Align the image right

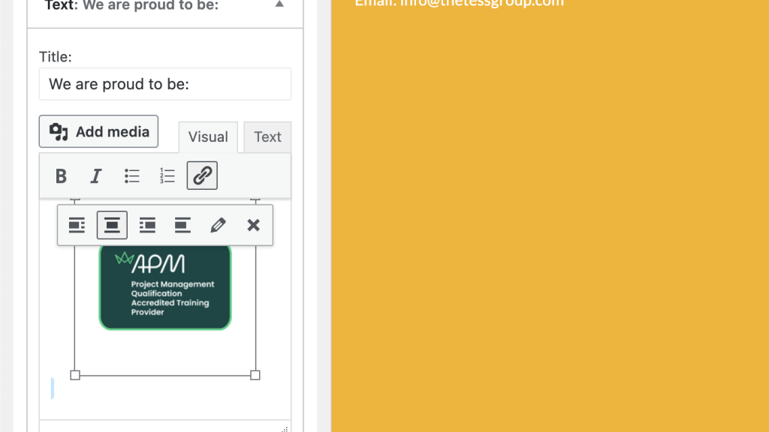tap(147, 225)
